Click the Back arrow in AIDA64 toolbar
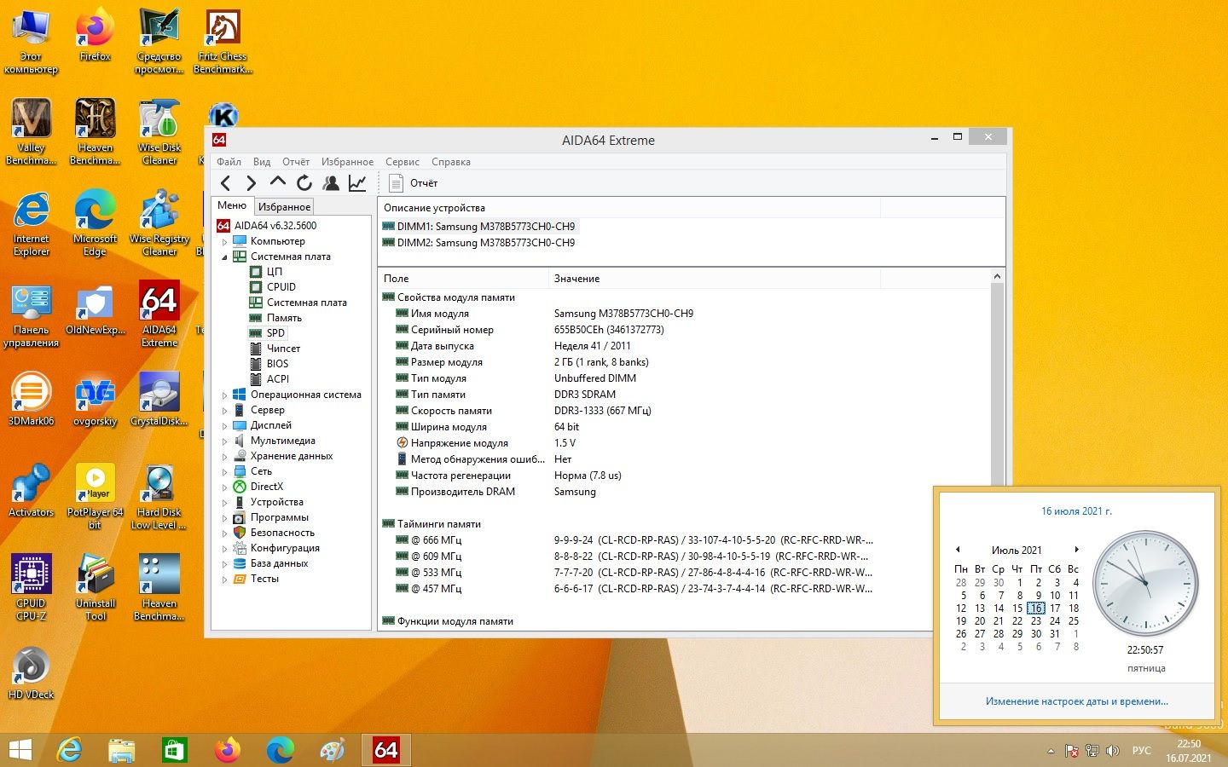This screenshot has width=1228, height=767. [226, 183]
